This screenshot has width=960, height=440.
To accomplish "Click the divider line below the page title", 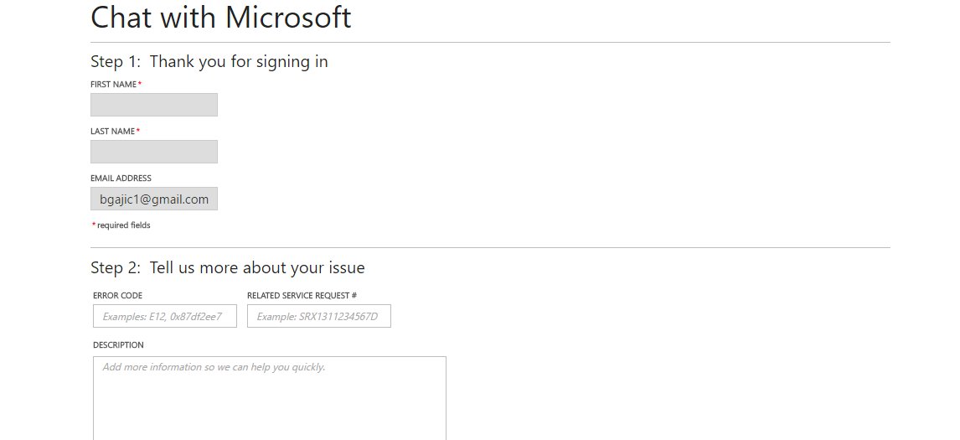I will coord(490,42).
